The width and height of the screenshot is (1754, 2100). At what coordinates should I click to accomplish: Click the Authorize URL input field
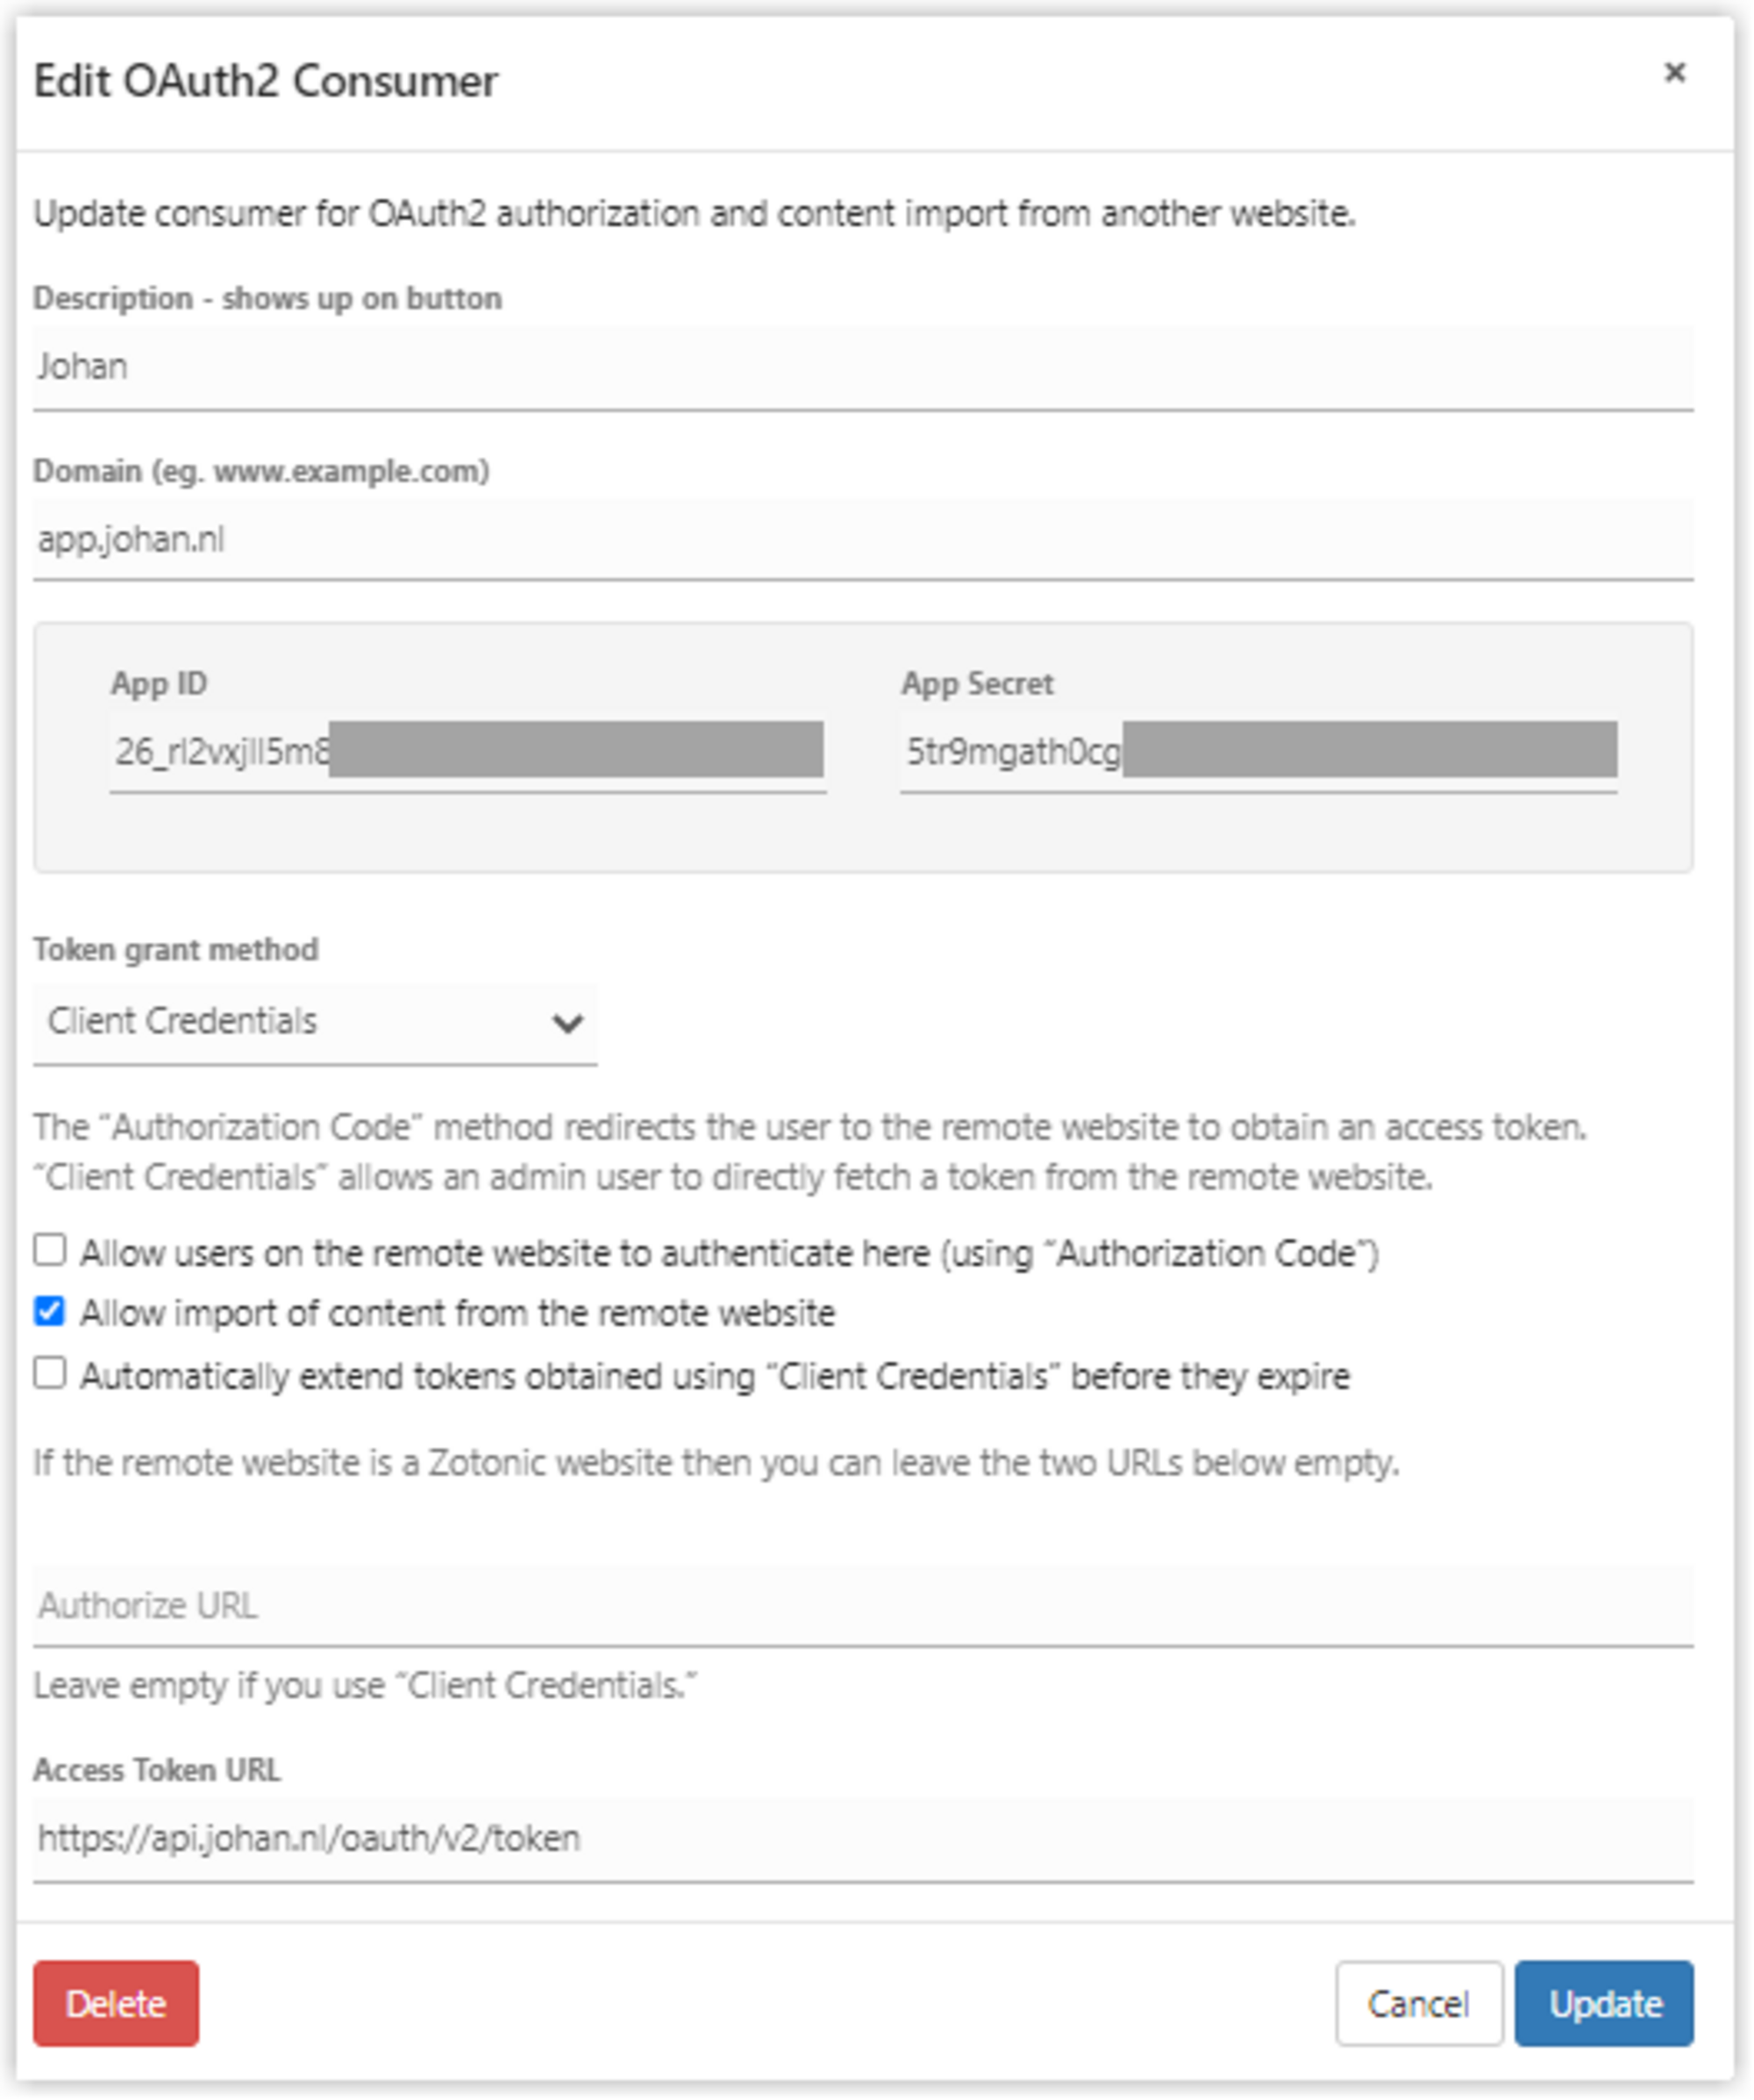point(863,1607)
